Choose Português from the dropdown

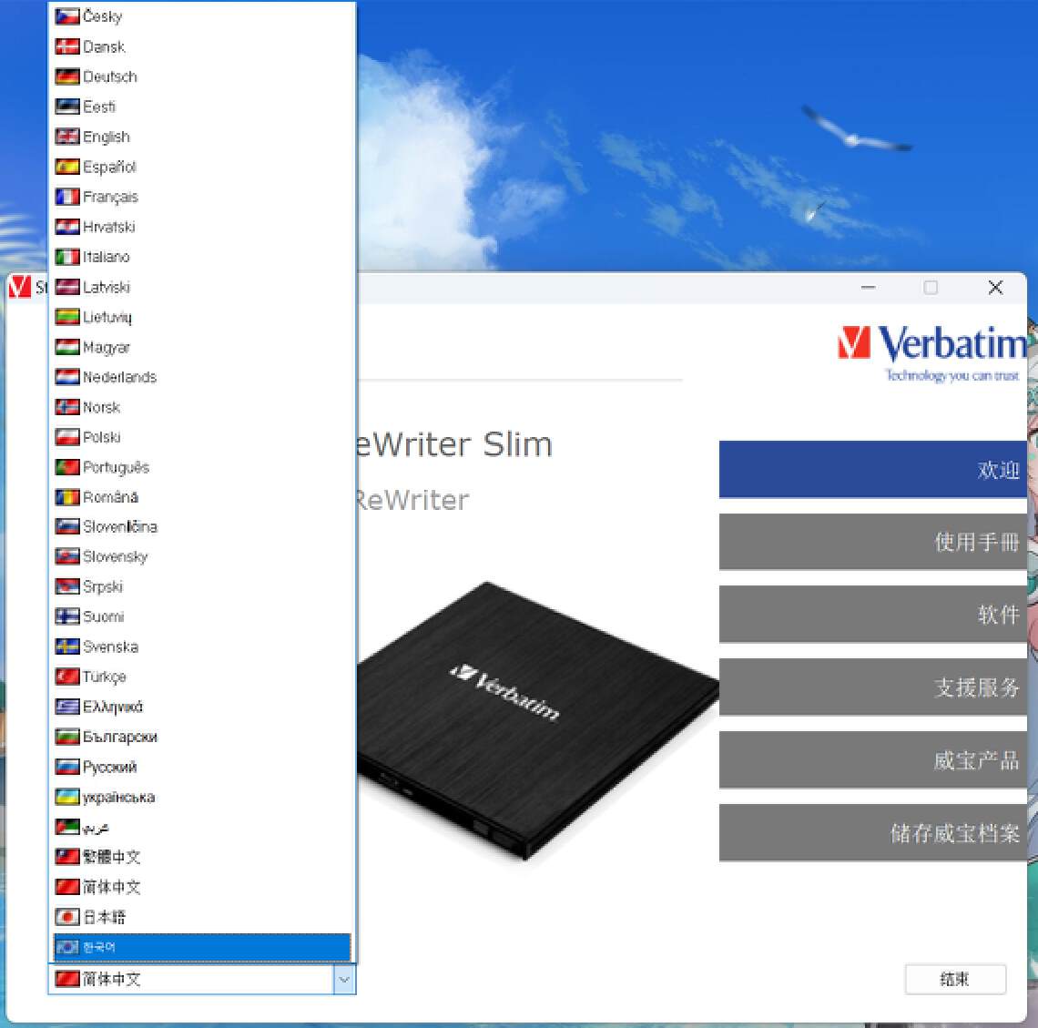tap(202, 467)
